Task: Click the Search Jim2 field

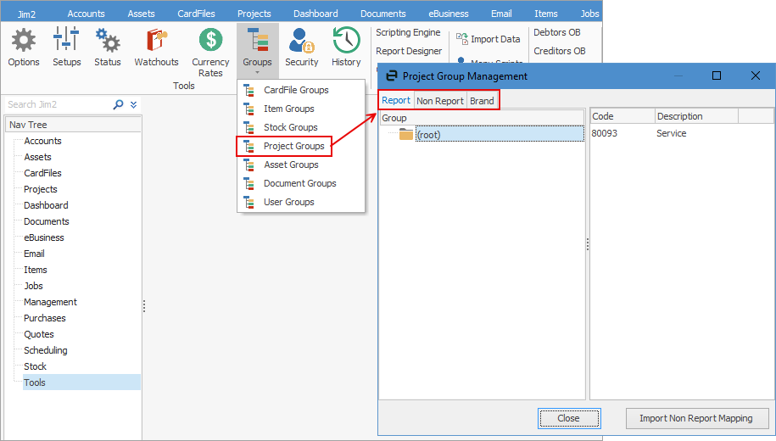Action: [59, 104]
